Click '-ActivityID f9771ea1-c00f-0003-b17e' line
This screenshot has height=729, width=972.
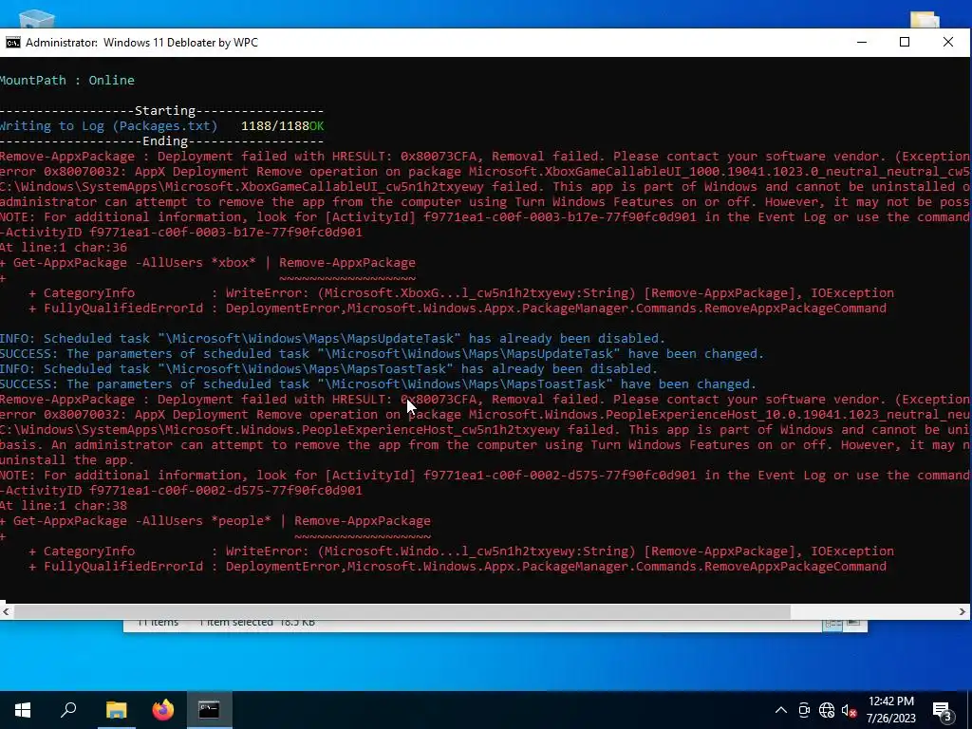tap(181, 233)
